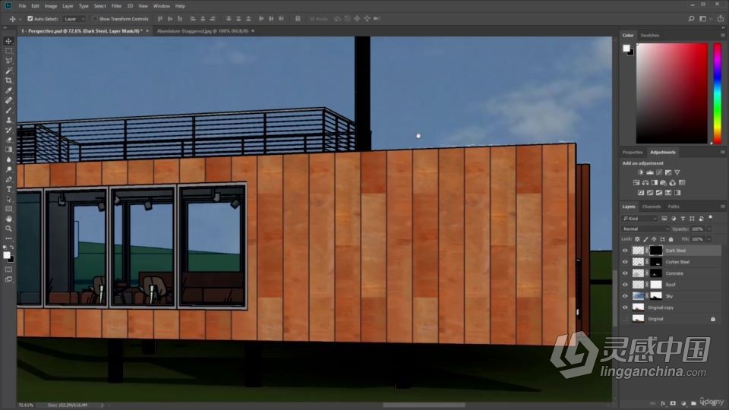Switch to the Paths tab
The width and height of the screenshot is (729, 410).
(674, 207)
